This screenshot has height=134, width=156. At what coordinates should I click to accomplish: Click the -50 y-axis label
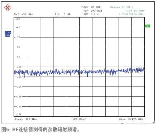[18, 19]
